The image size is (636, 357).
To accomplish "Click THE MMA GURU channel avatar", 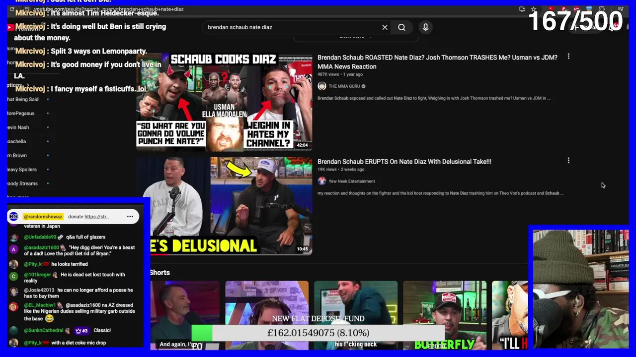I will 322,86.
